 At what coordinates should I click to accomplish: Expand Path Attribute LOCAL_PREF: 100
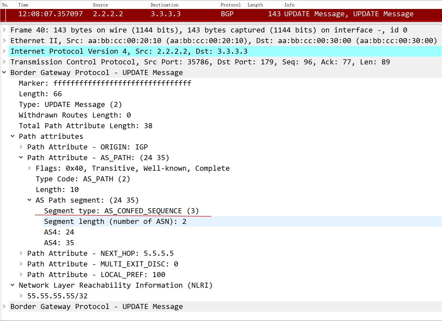pos(21,274)
